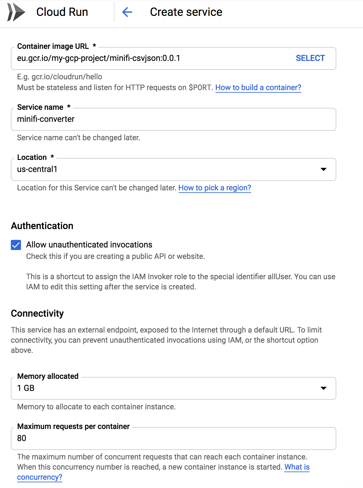Click the Allow unauthenticated invocations label

pyautogui.click(x=89, y=245)
